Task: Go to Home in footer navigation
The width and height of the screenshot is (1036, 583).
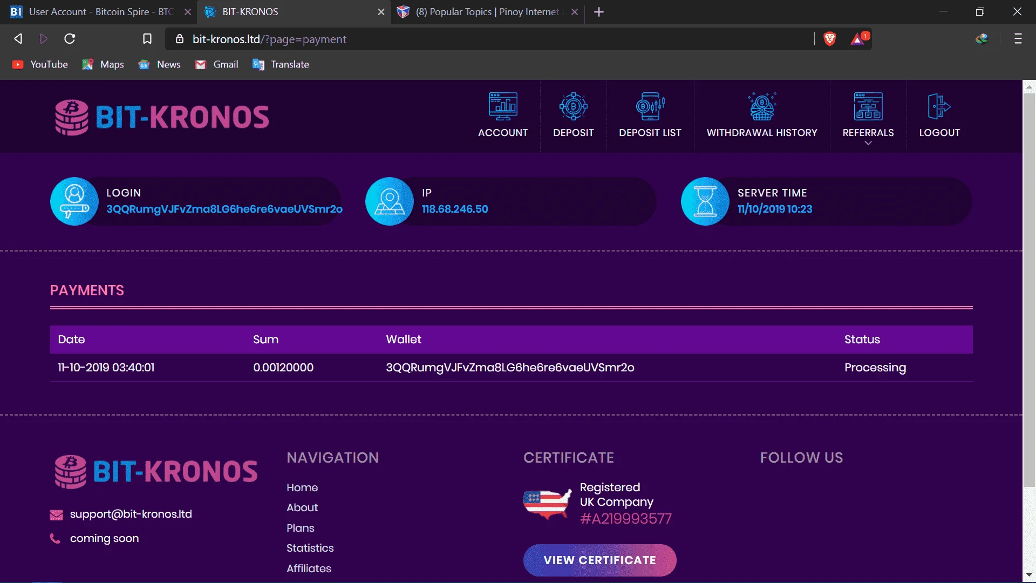Action: pyautogui.click(x=302, y=487)
